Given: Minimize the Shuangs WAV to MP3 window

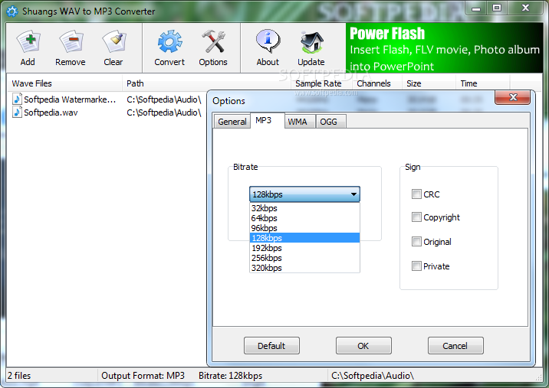Looking at the screenshot, I should tap(476, 8).
